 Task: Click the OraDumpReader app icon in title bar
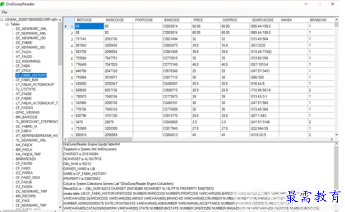click(2, 4)
